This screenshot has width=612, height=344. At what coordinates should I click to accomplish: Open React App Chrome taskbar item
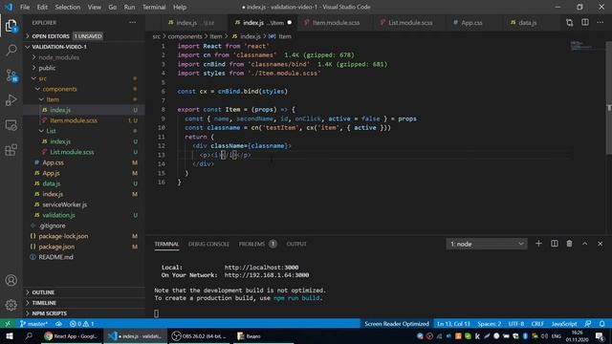tap(72, 336)
